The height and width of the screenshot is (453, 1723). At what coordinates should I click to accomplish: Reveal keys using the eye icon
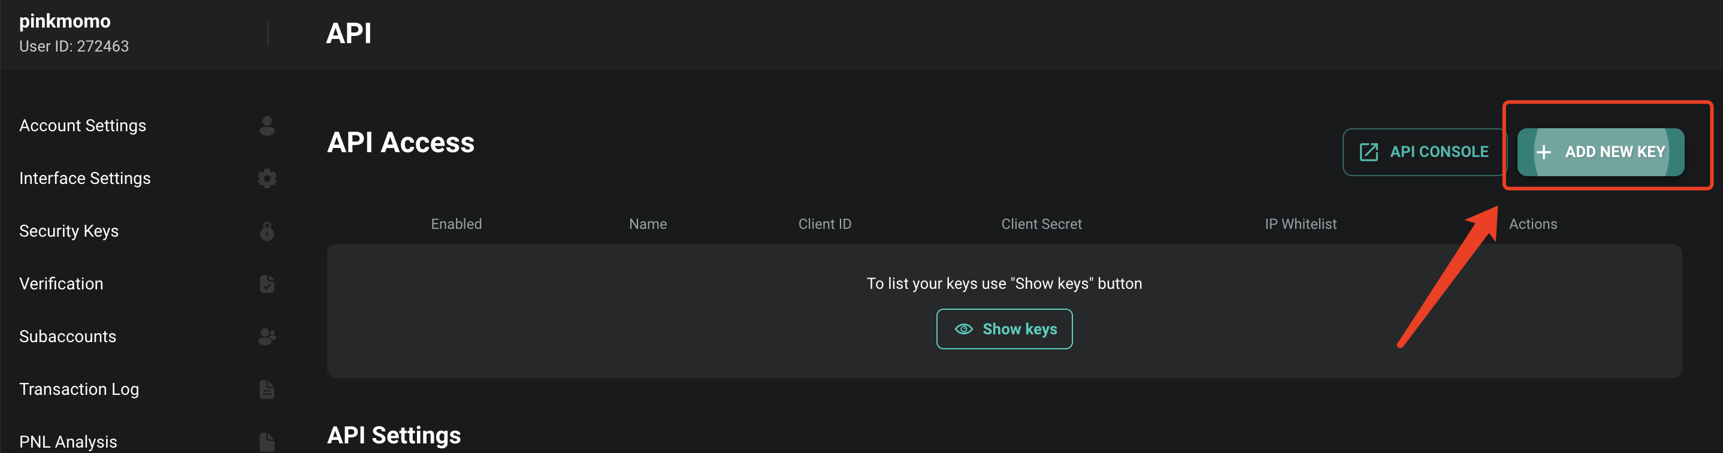click(x=963, y=329)
